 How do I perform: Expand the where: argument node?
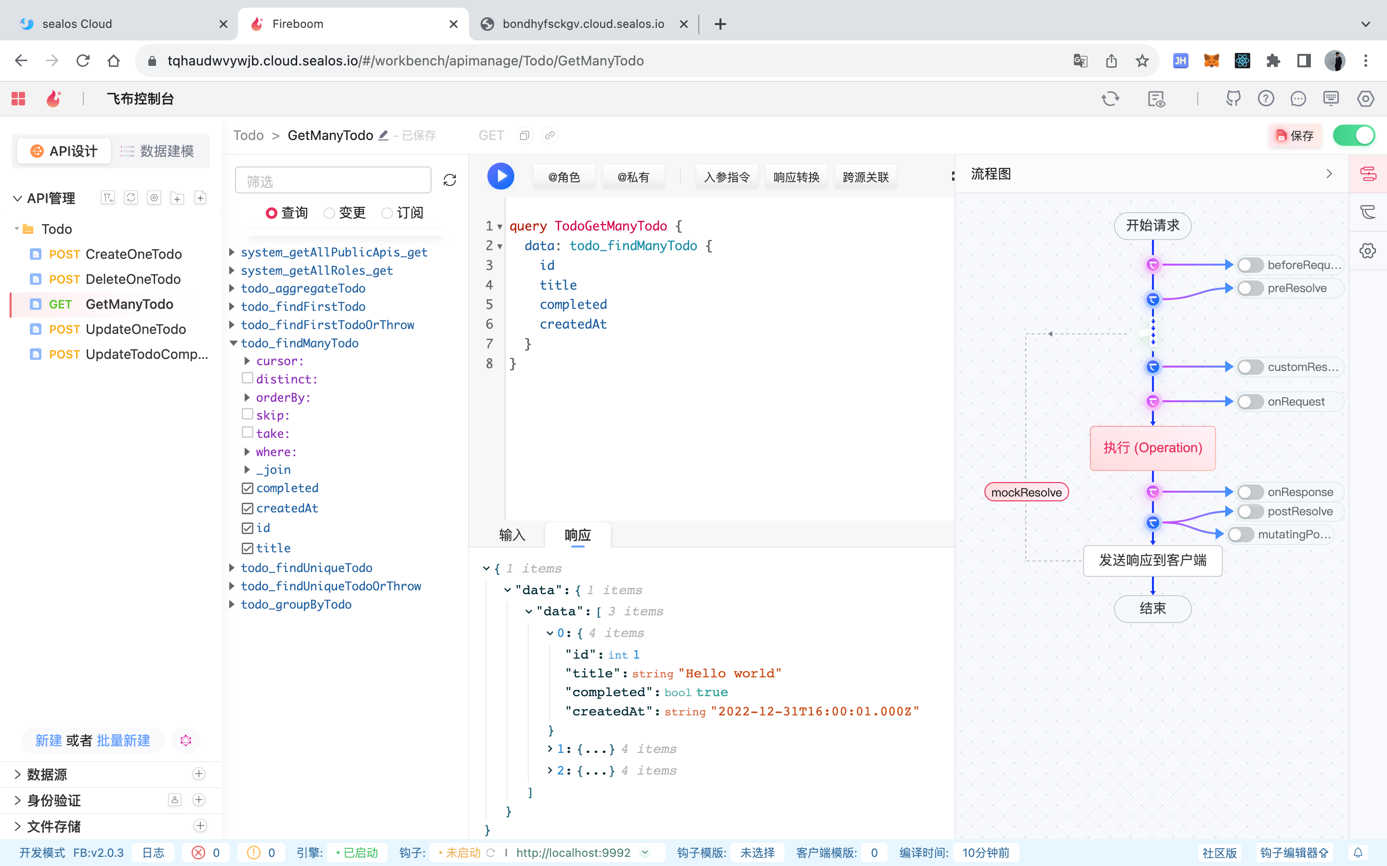[247, 452]
